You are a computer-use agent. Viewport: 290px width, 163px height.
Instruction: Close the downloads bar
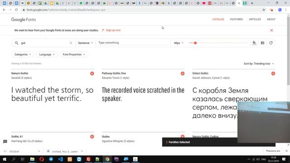click(x=286, y=151)
